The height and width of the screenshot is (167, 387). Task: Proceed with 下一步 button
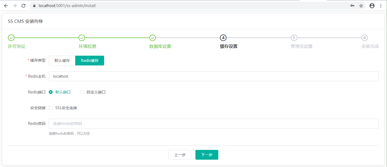tap(207, 155)
